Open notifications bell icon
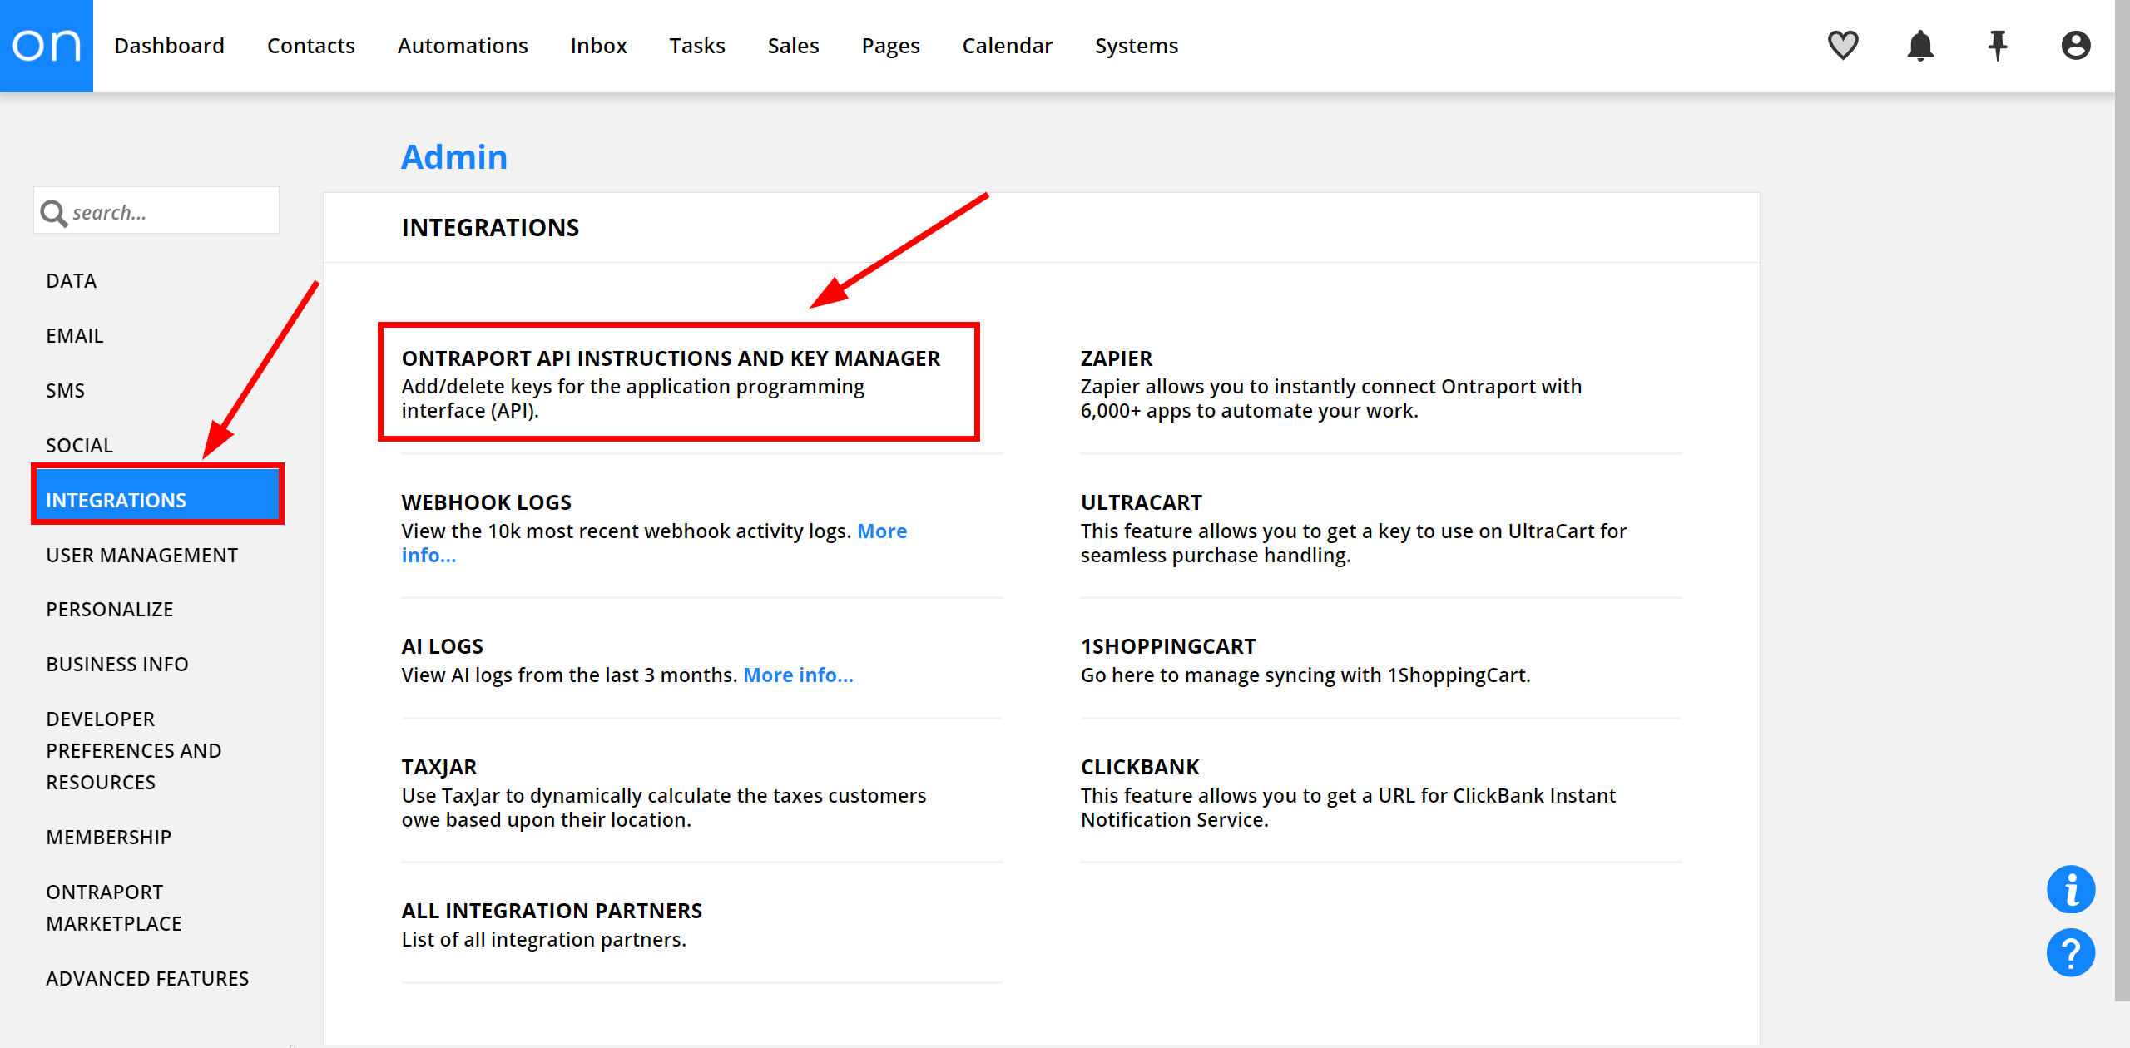This screenshot has height=1048, width=2130. (1920, 46)
